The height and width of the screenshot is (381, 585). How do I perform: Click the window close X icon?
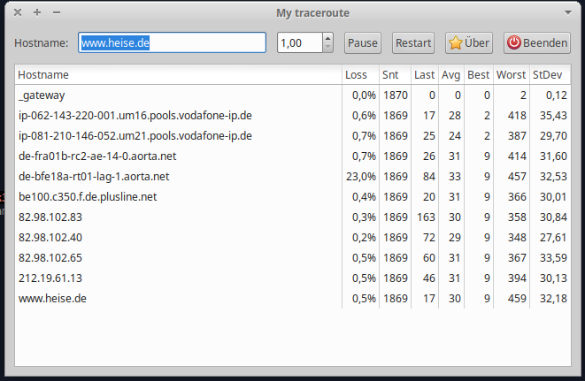pos(17,12)
